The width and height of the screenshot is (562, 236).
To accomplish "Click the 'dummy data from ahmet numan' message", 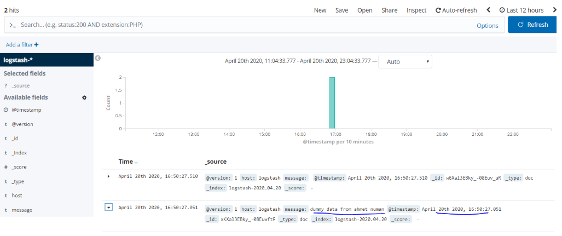I will pos(347,209).
